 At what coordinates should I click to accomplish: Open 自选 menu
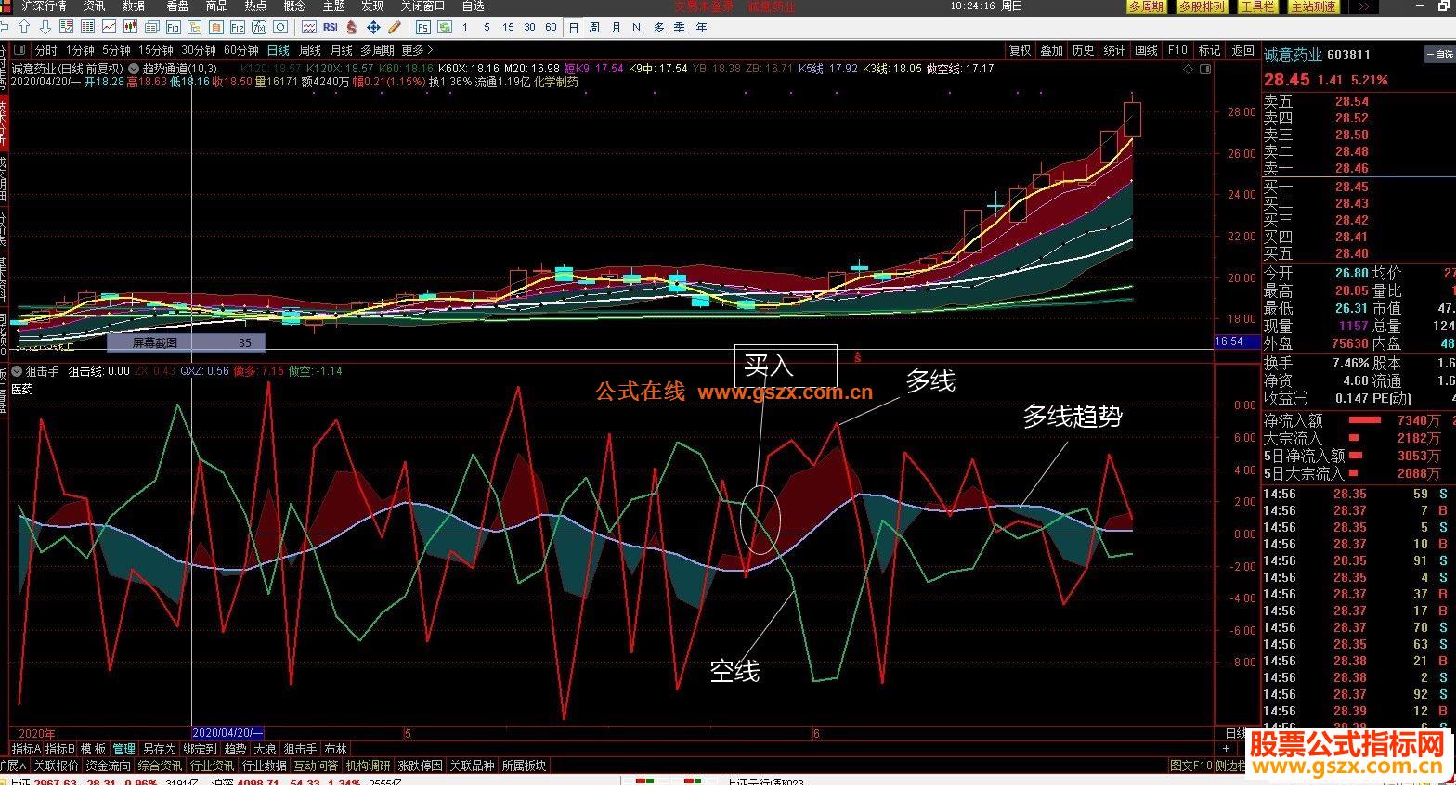click(474, 6)
